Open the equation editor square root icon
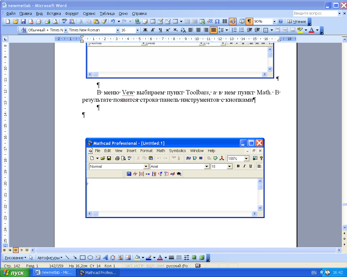Viewport: 347px width, 277px height. [x=210, y=21]
